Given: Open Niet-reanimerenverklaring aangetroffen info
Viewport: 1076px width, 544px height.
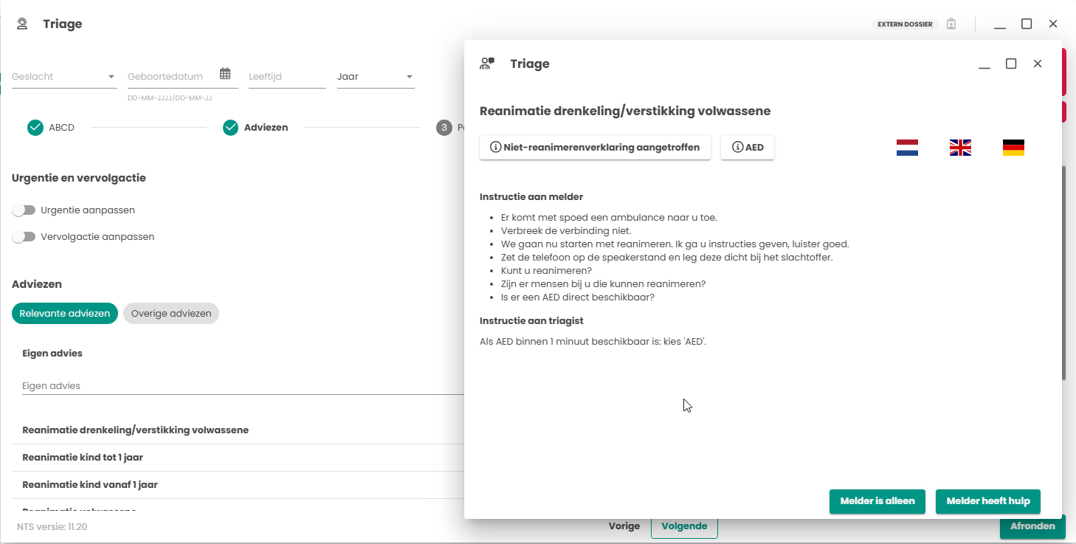Looking at the screenshot, I should [595, 148].
